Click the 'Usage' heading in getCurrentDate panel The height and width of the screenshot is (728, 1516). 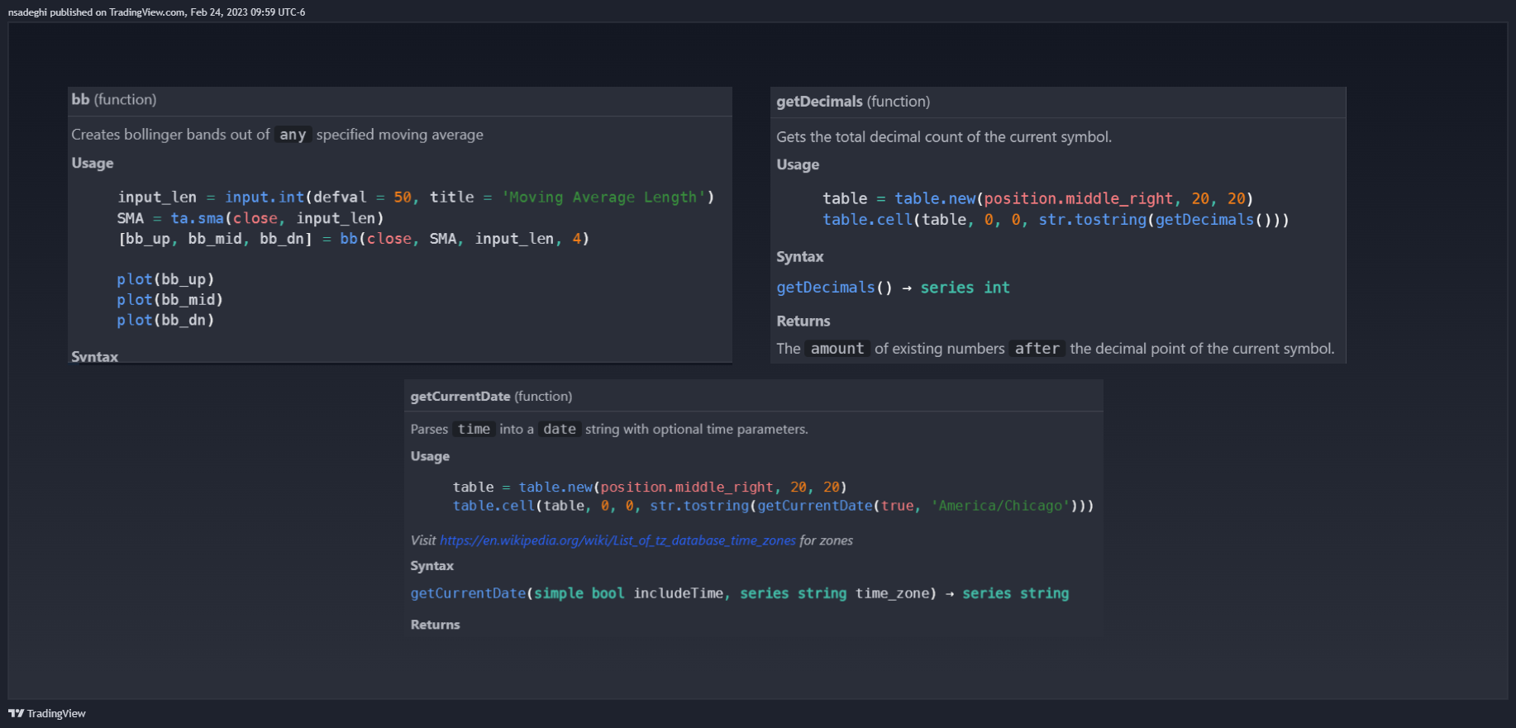(430, 456)
